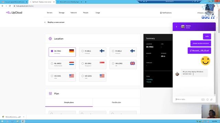Click the Germany flag icon
220x123 pixels.
[x=71, y=51]
